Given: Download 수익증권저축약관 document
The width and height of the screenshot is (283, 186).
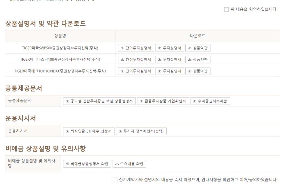Looking at the screenshot, I should point(210,101).
